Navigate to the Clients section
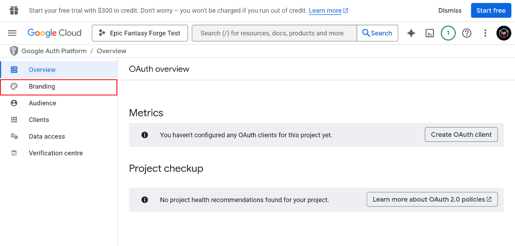 pos(39,120)
